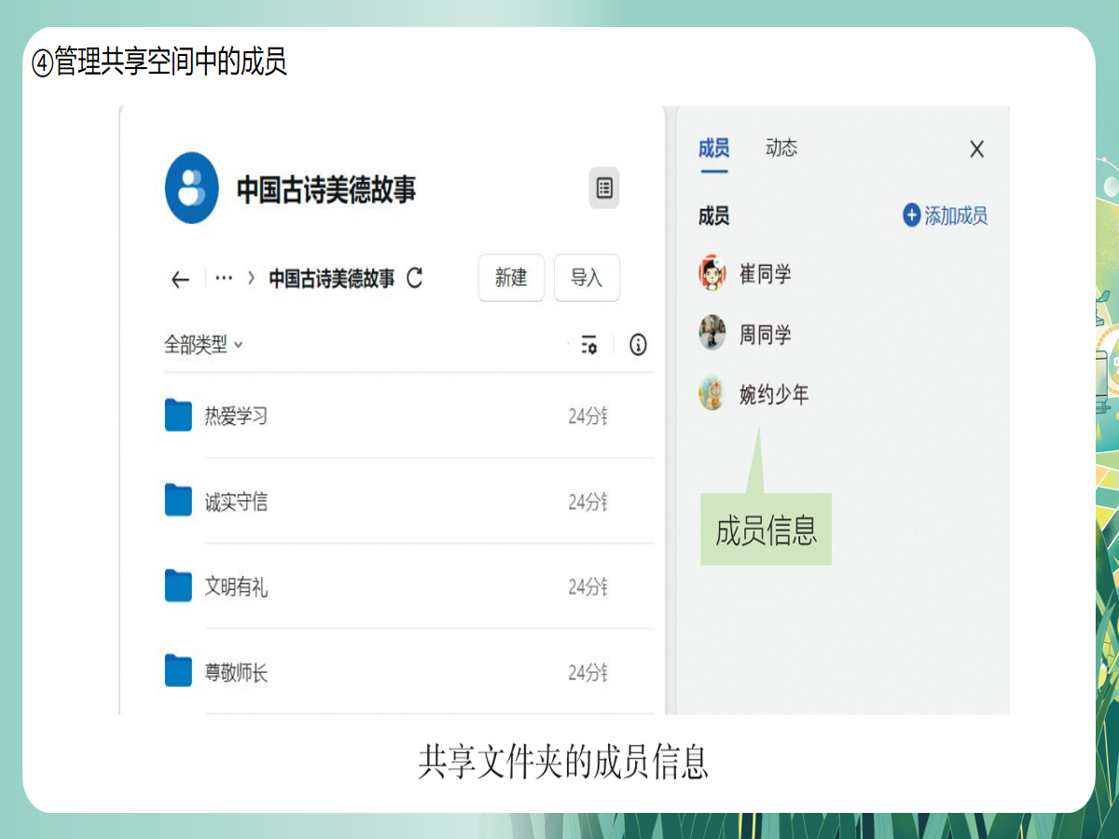The image size is (1119, 839).
Task: Click the back arrow in folder navigation
Action: [x=181, y=279]
